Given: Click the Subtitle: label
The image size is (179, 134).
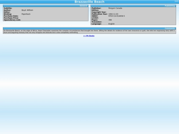Looking at the screenshot, I should (8, 8).
